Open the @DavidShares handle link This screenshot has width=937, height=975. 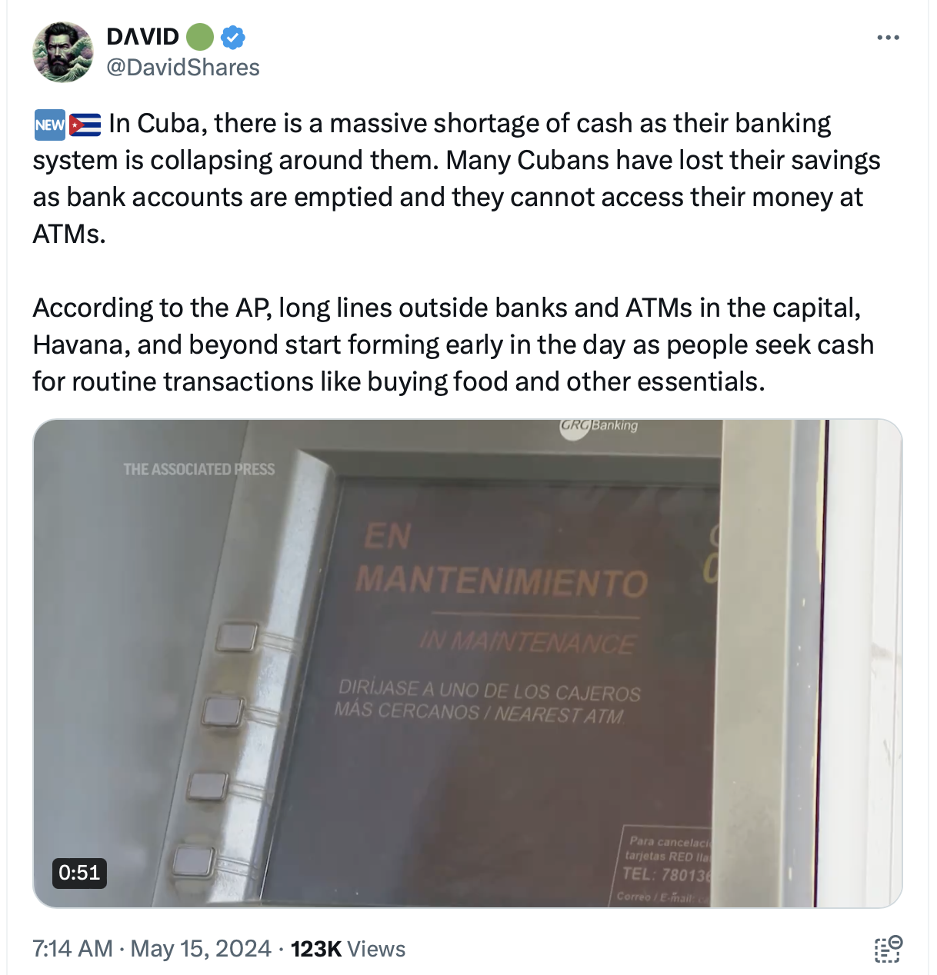coord(183,68)
